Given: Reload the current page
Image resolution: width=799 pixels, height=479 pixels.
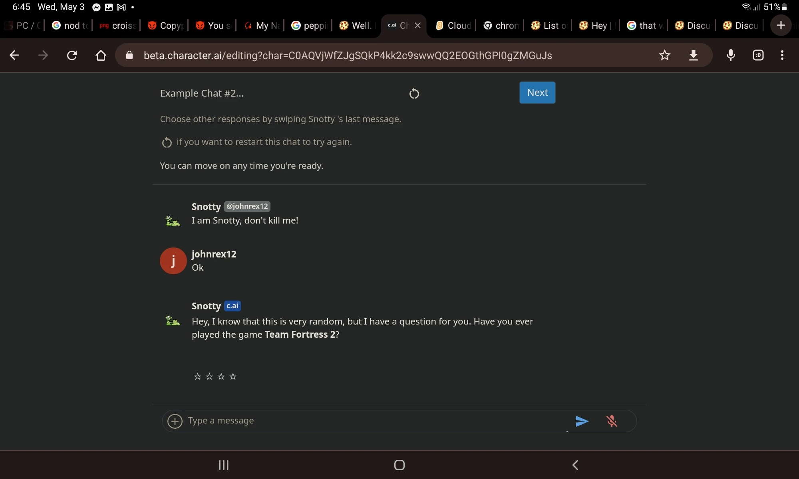Looking at the screenshot, I should point(72,55).
